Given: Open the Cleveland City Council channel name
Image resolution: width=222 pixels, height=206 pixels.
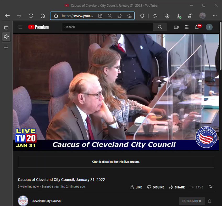Looking at the screenshot, I should coord(46,201).
